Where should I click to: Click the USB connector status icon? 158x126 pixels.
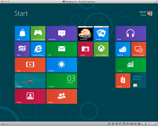point(113,124)
